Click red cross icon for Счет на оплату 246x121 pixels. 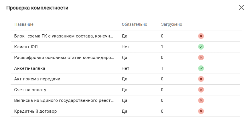201,90
